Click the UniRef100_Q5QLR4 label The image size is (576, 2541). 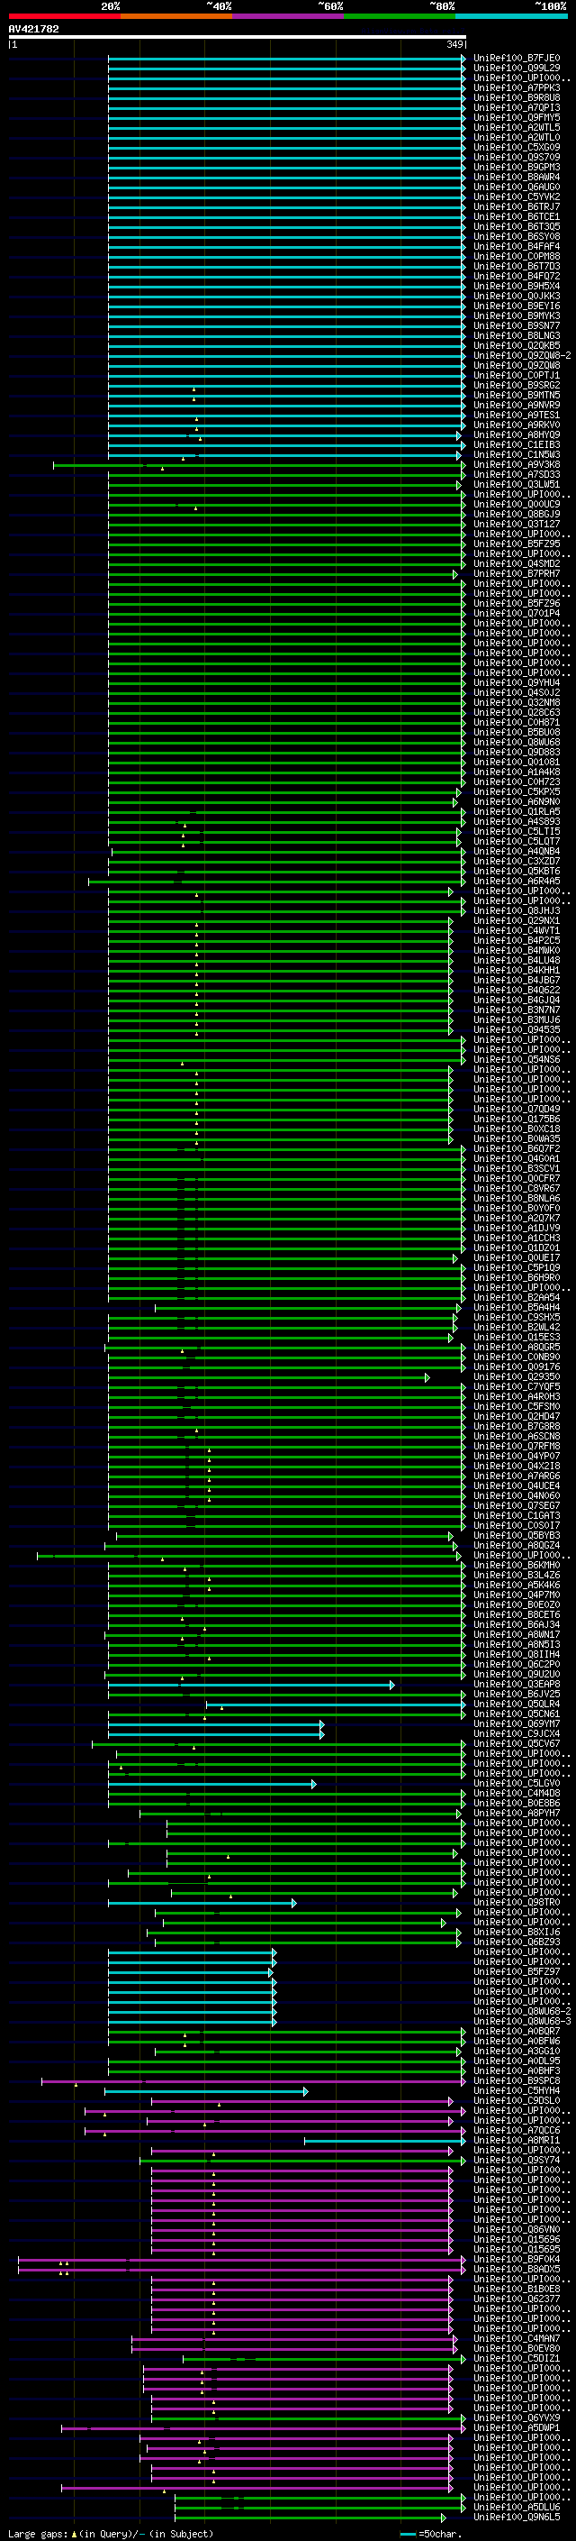[x=517, y=1704]
